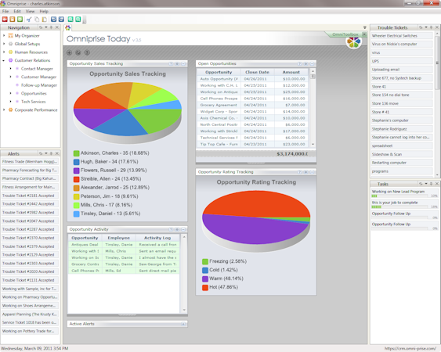
Task: Click the first teal magnifier toolbar icon
Action: pos(70,19)
